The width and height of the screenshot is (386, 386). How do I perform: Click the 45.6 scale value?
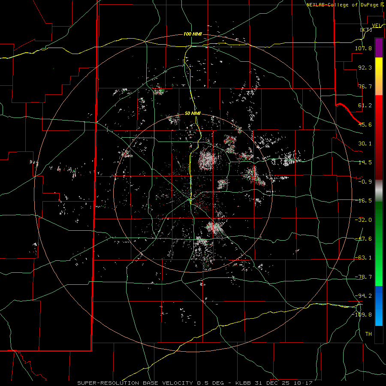(365, 124)
